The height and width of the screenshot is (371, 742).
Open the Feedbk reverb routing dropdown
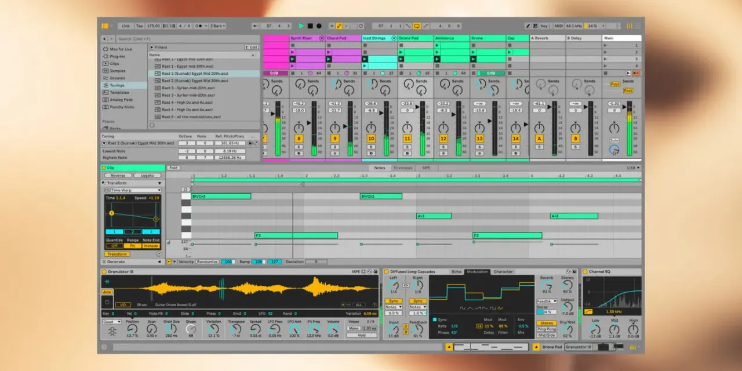tap(547, 301)
